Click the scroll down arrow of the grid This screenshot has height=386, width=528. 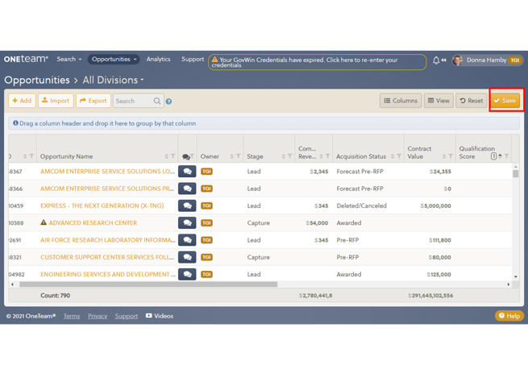tap(516, 276)
